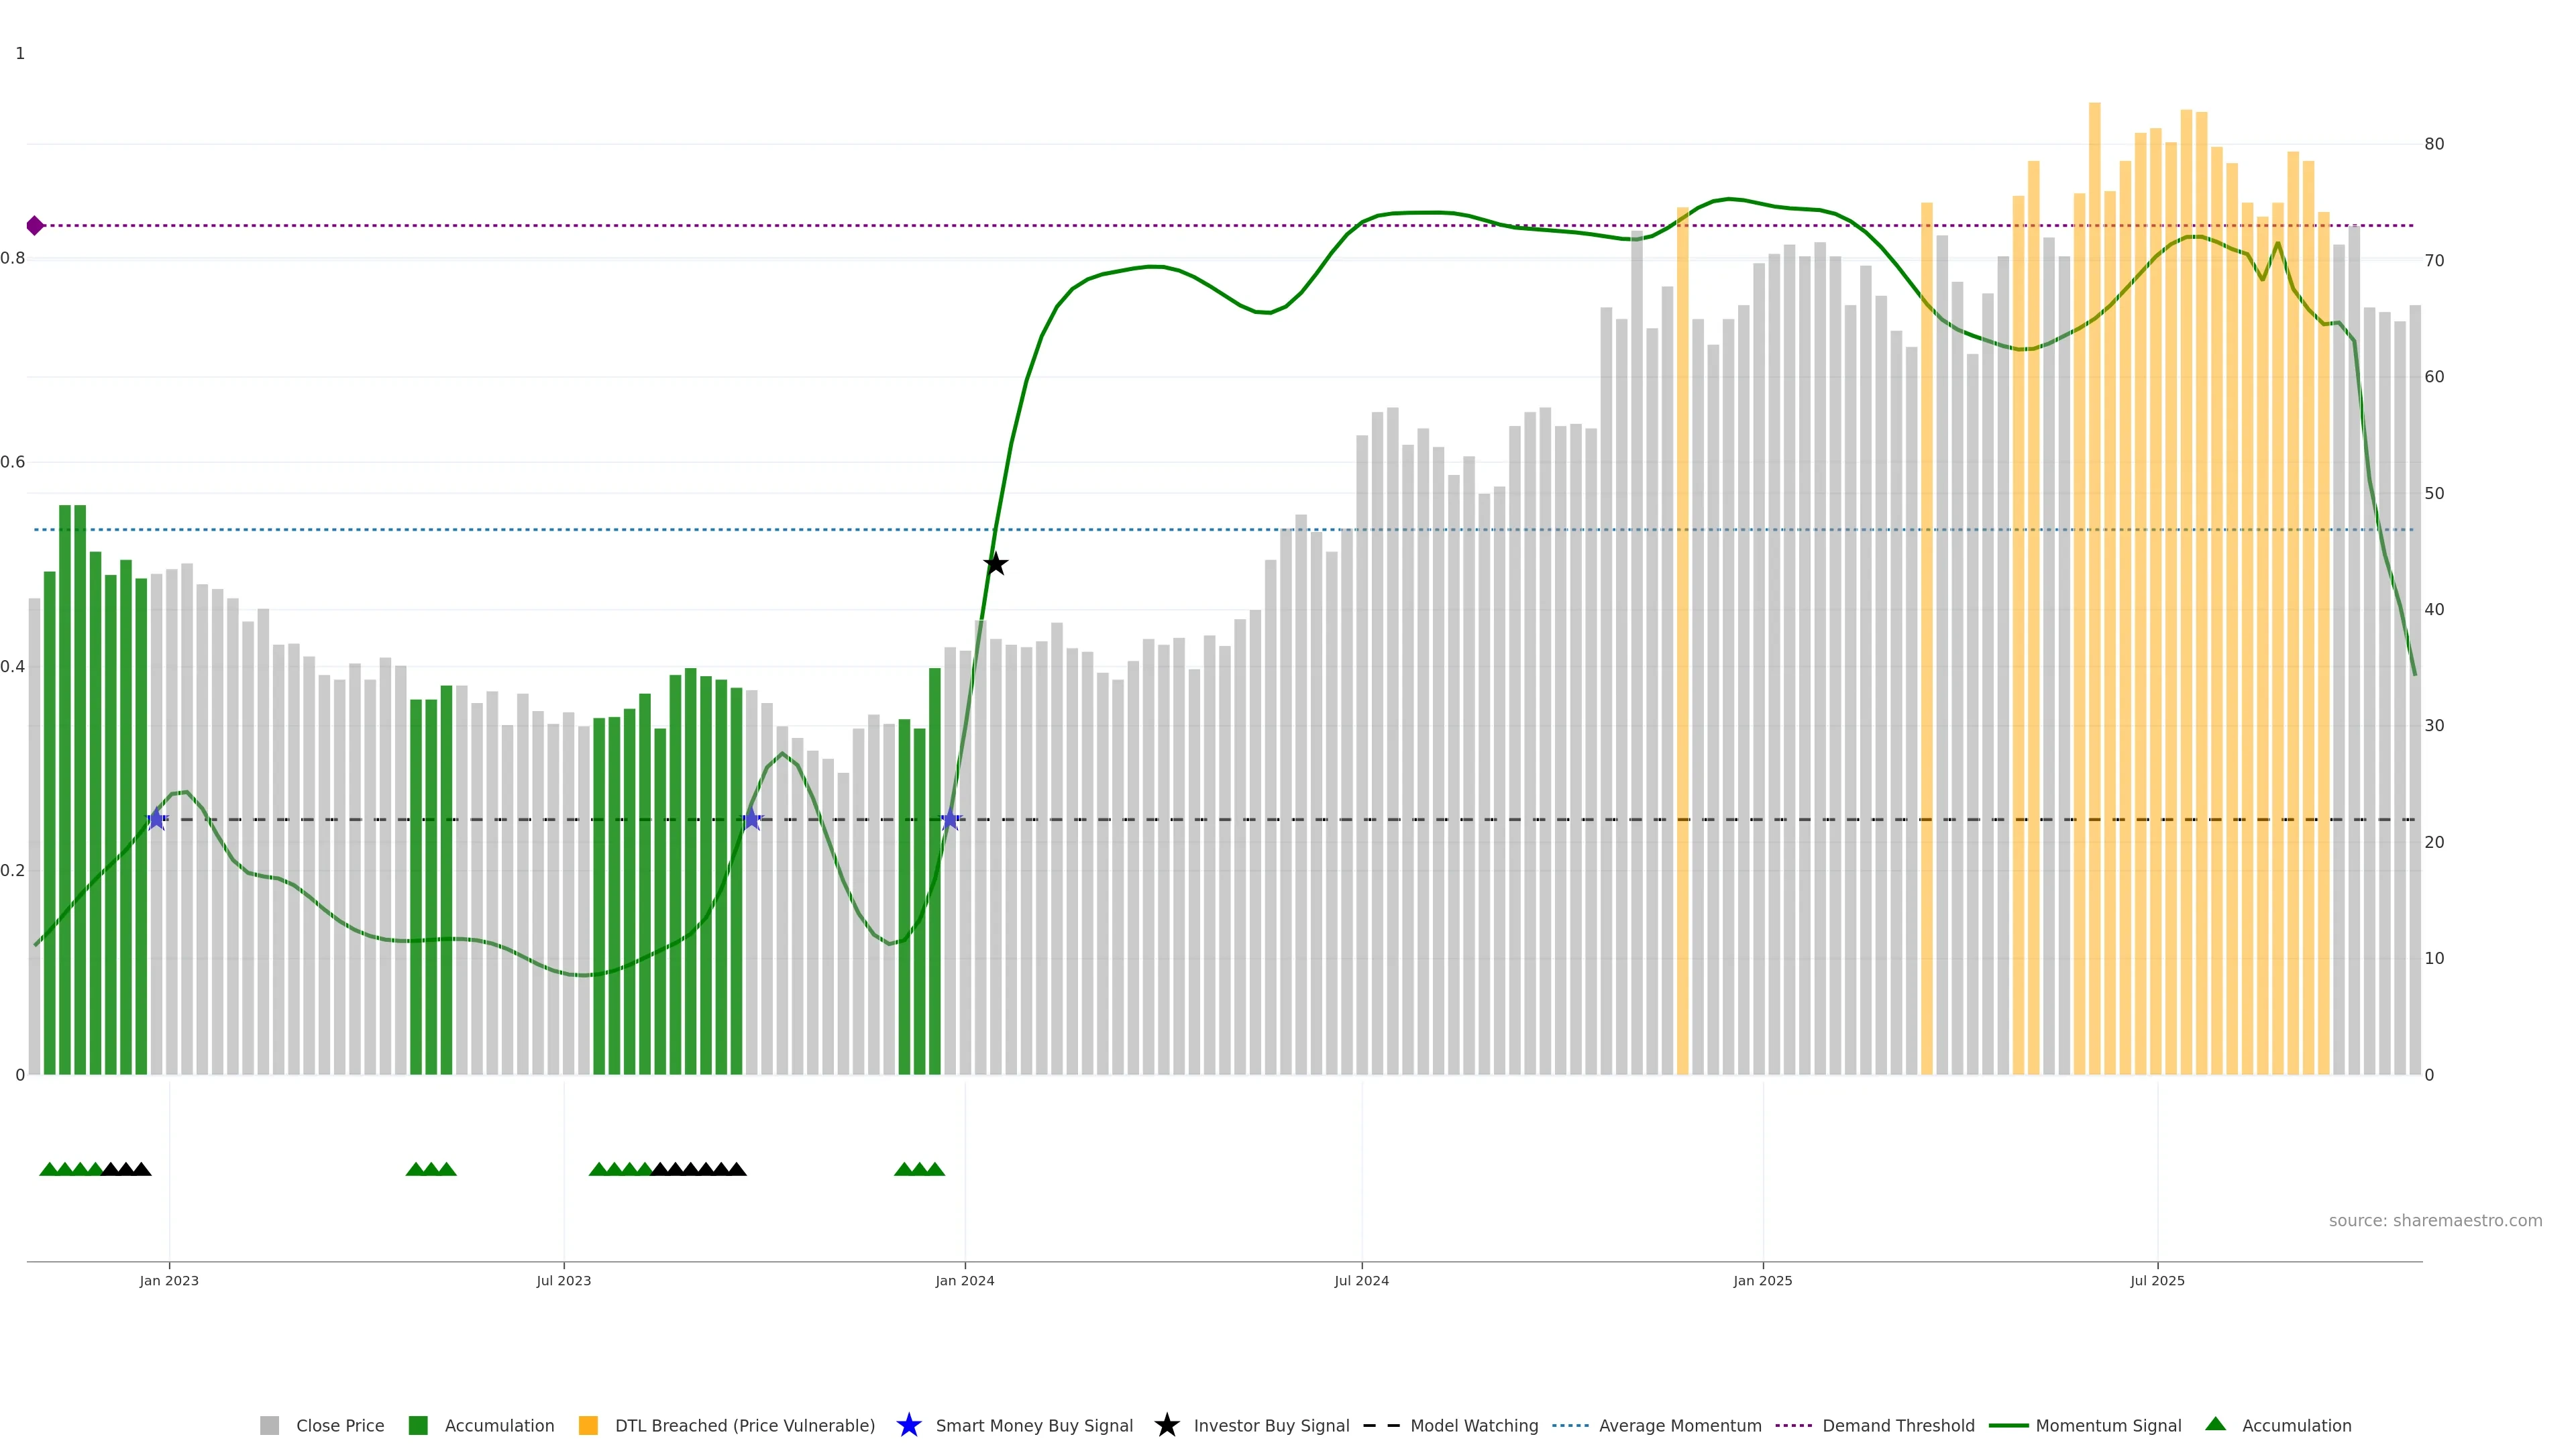The height and width of the screenshot is (1449, 2576).
Task: Click the purple diamond Demand Threshold marker
Action: 35,226
